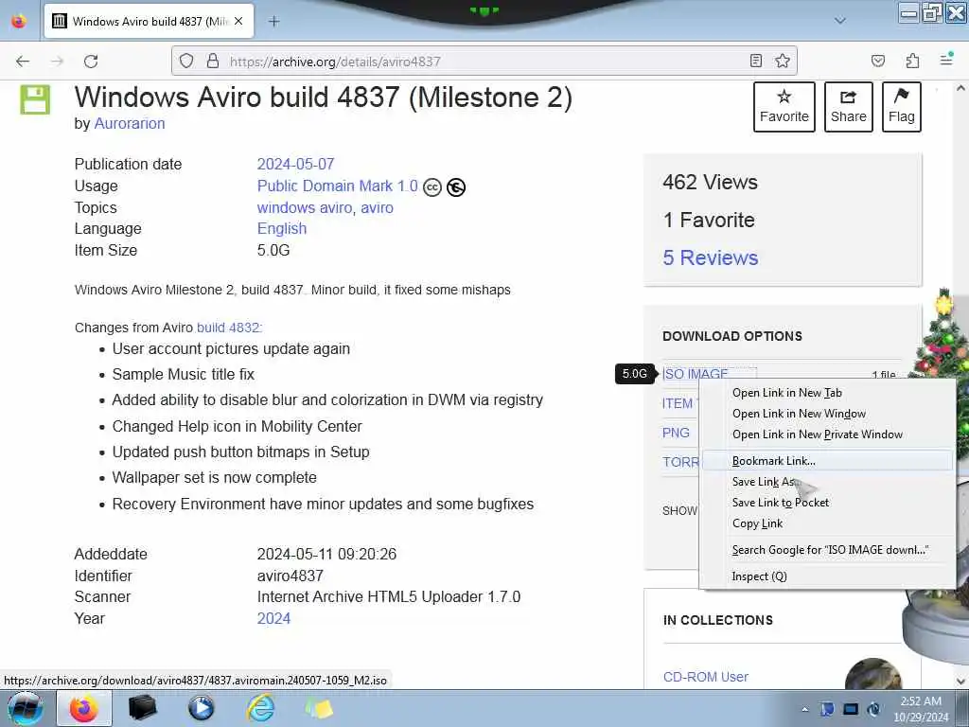Click the Creative Commons license icon

click(x=432, y=186)
